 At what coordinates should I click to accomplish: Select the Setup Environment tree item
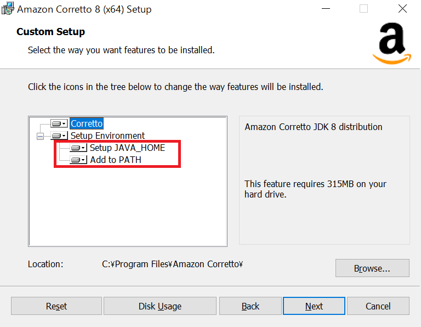click(x=107, y=136)
